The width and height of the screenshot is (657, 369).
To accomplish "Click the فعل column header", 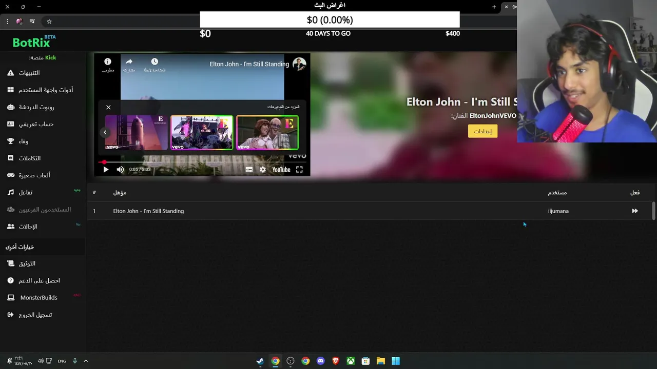I will tap(635, 193).
